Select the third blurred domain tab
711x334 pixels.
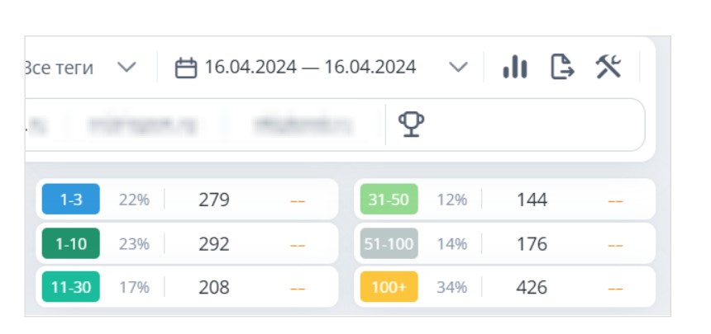[303, 125]
